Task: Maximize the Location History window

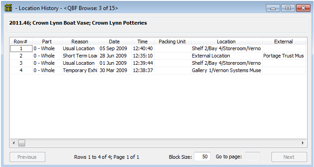Action: pyautogui.click(x=288, y=8)
